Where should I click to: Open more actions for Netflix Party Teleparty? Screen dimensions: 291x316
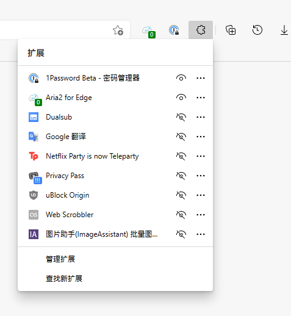click(x=201, y=156)
